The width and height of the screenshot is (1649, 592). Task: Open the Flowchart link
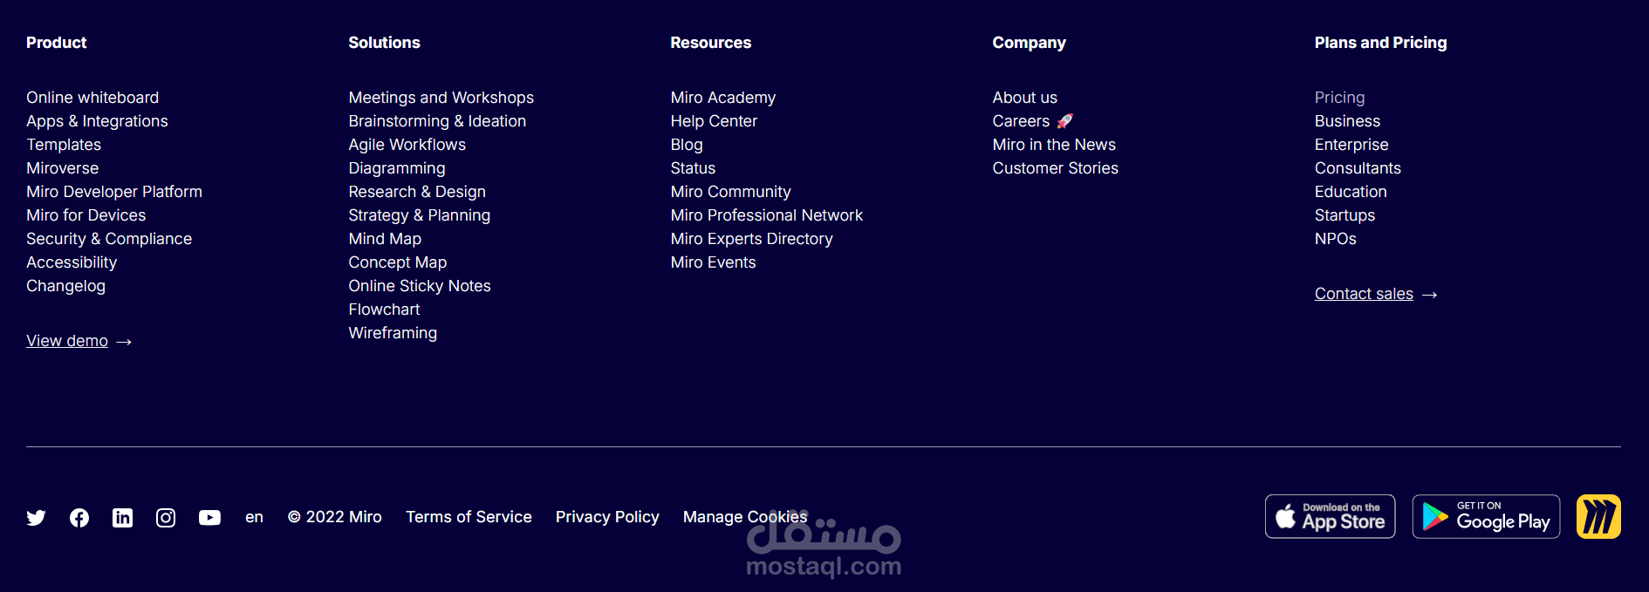[x=384, y=310]
